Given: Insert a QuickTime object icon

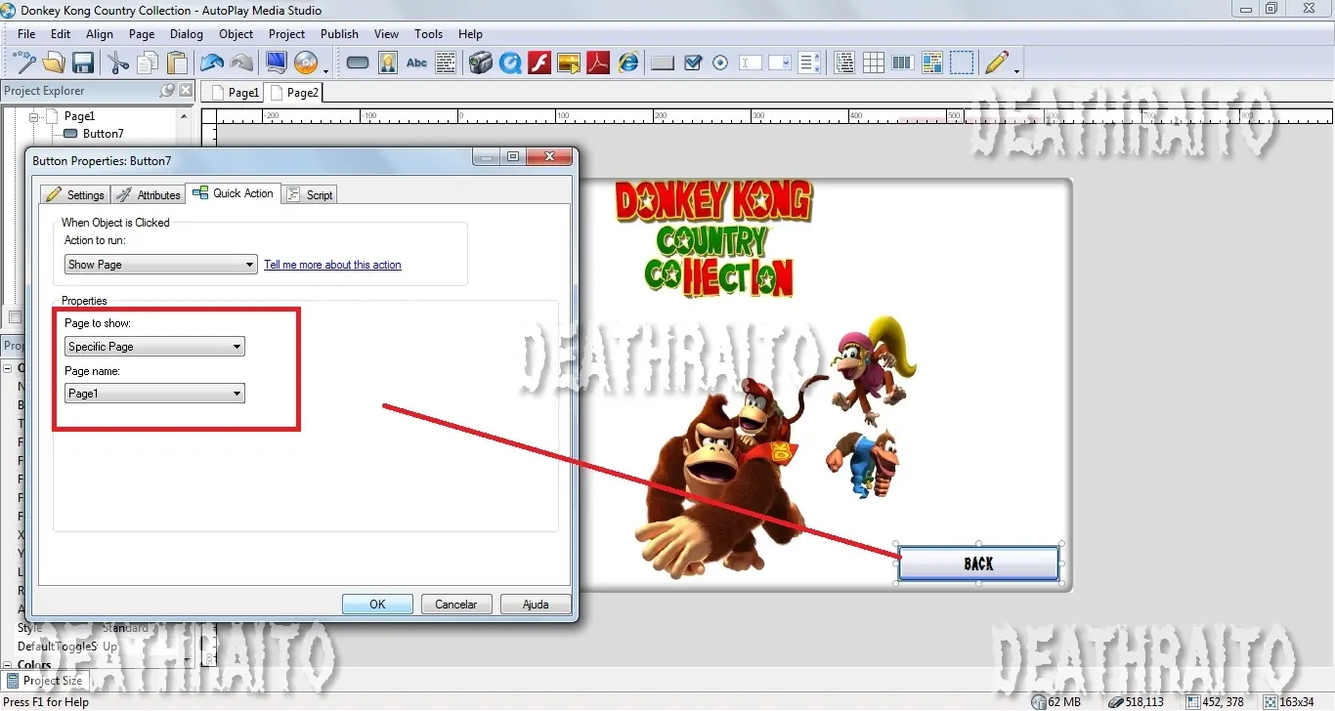Looking at the screenshot, I should pyautogui.click(x=509, y=63).
